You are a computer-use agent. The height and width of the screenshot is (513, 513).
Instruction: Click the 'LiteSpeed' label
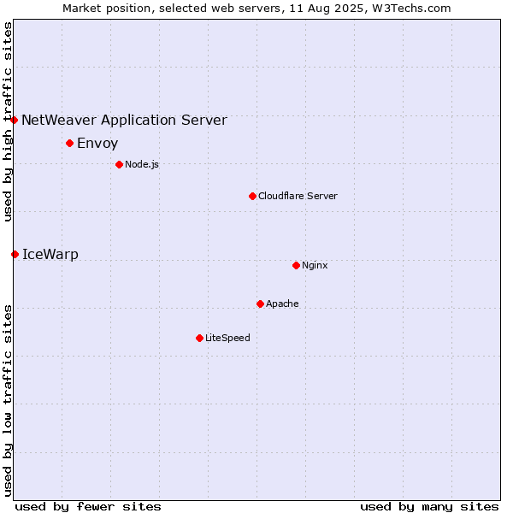[x=227, y=338]
